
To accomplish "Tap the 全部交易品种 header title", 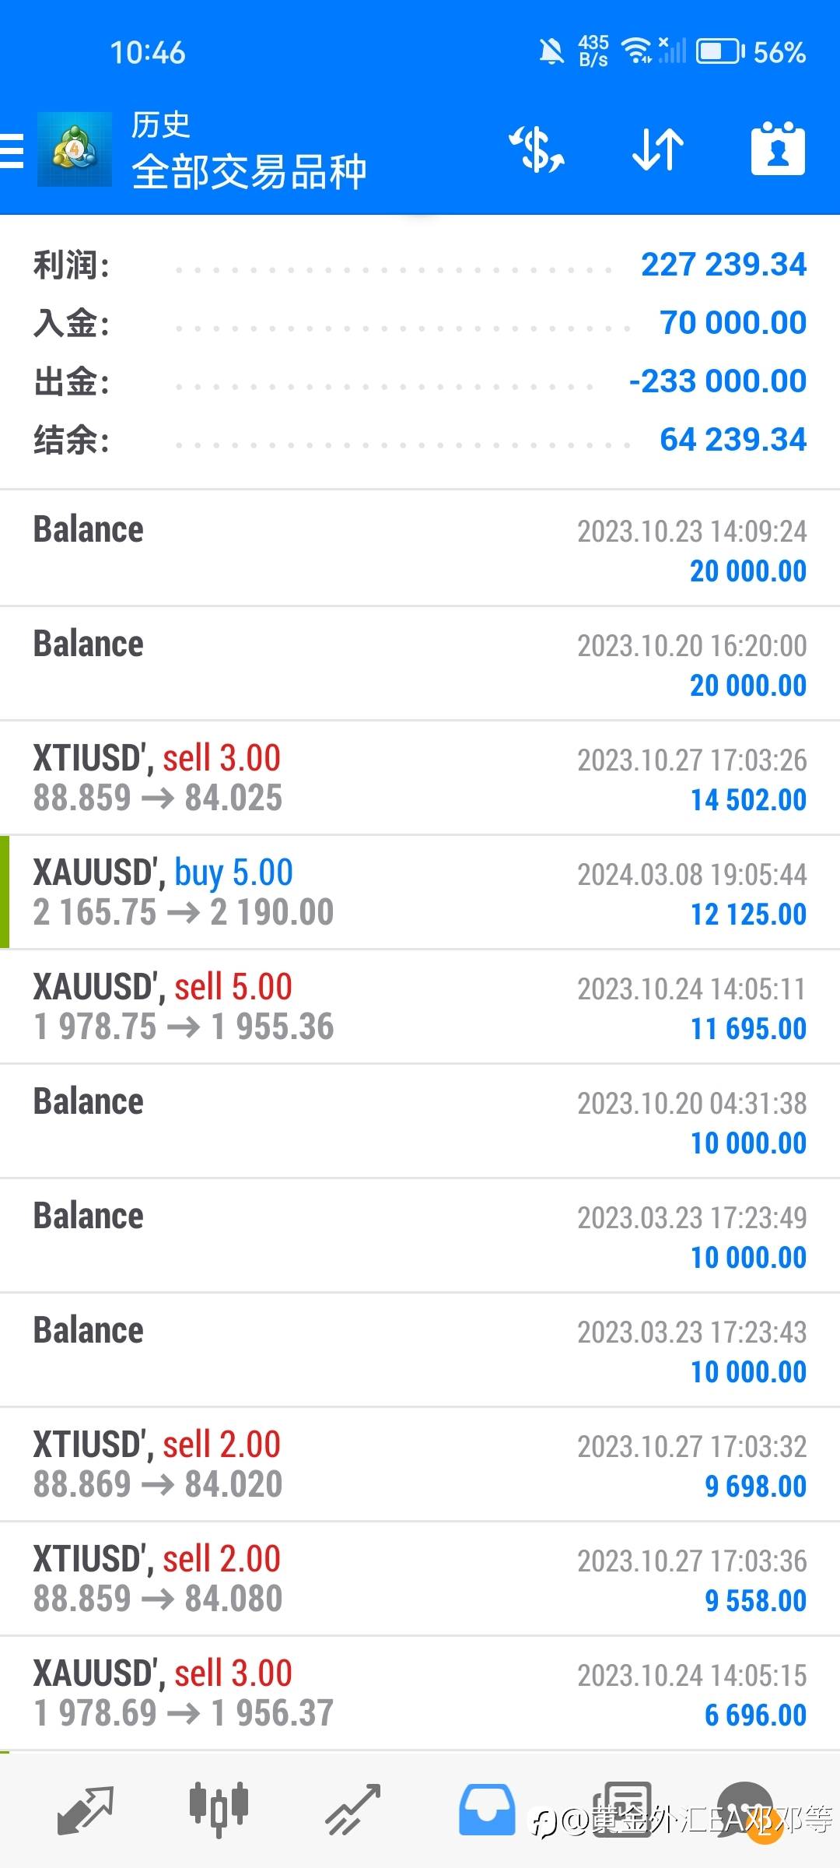I will pyautogui.click(x=249, y=172).
